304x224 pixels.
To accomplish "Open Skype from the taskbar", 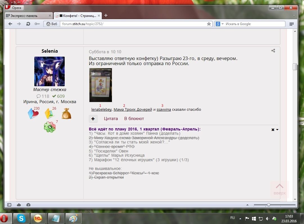I will (x=21, y=218).
